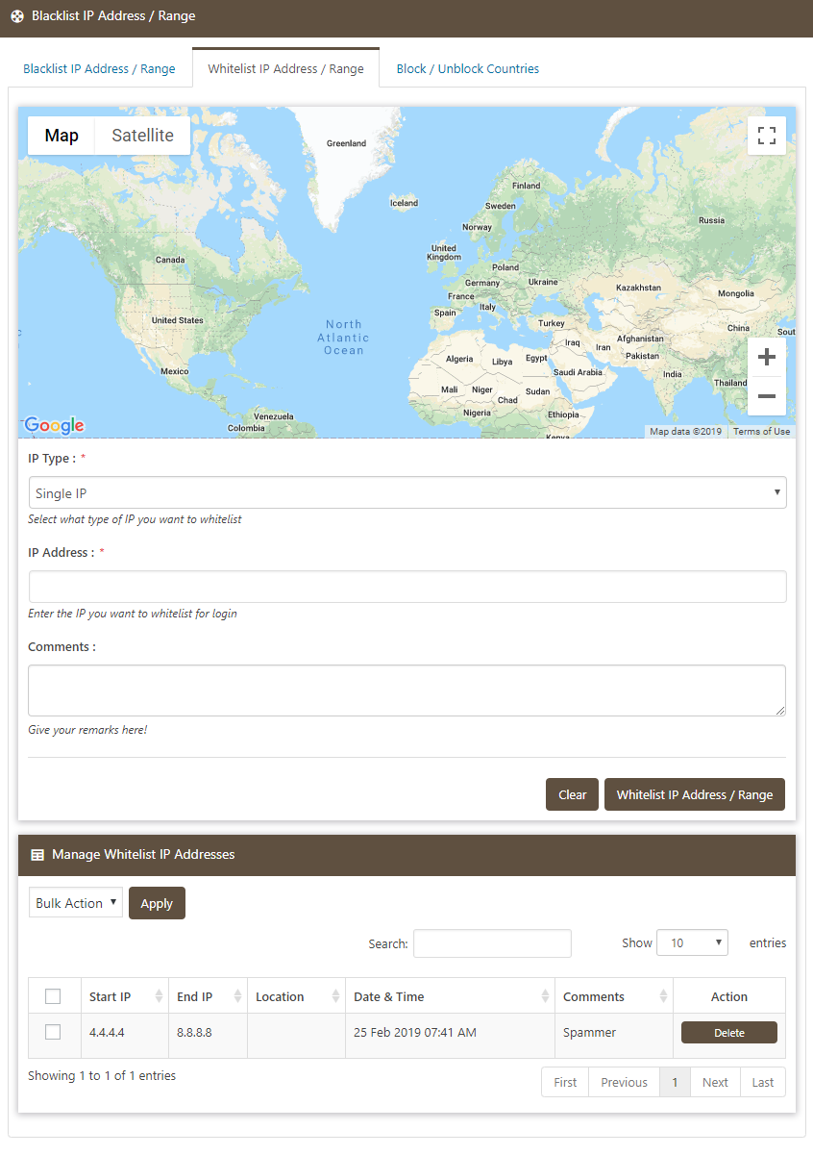Click the Google logo on the map

pyautogui.click(x=55, y=425)
